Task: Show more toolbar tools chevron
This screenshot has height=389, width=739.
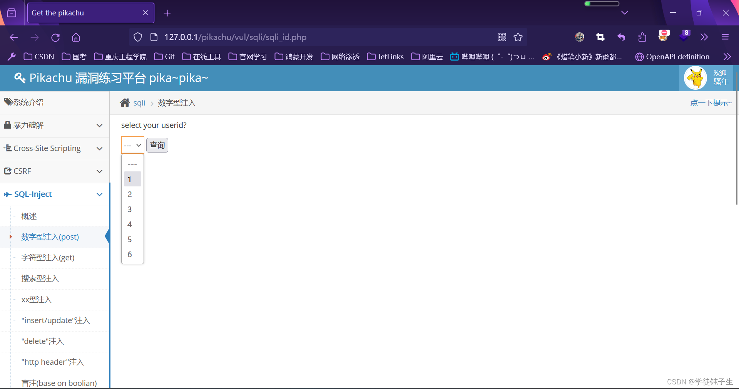Action: [x=704, y=37]
